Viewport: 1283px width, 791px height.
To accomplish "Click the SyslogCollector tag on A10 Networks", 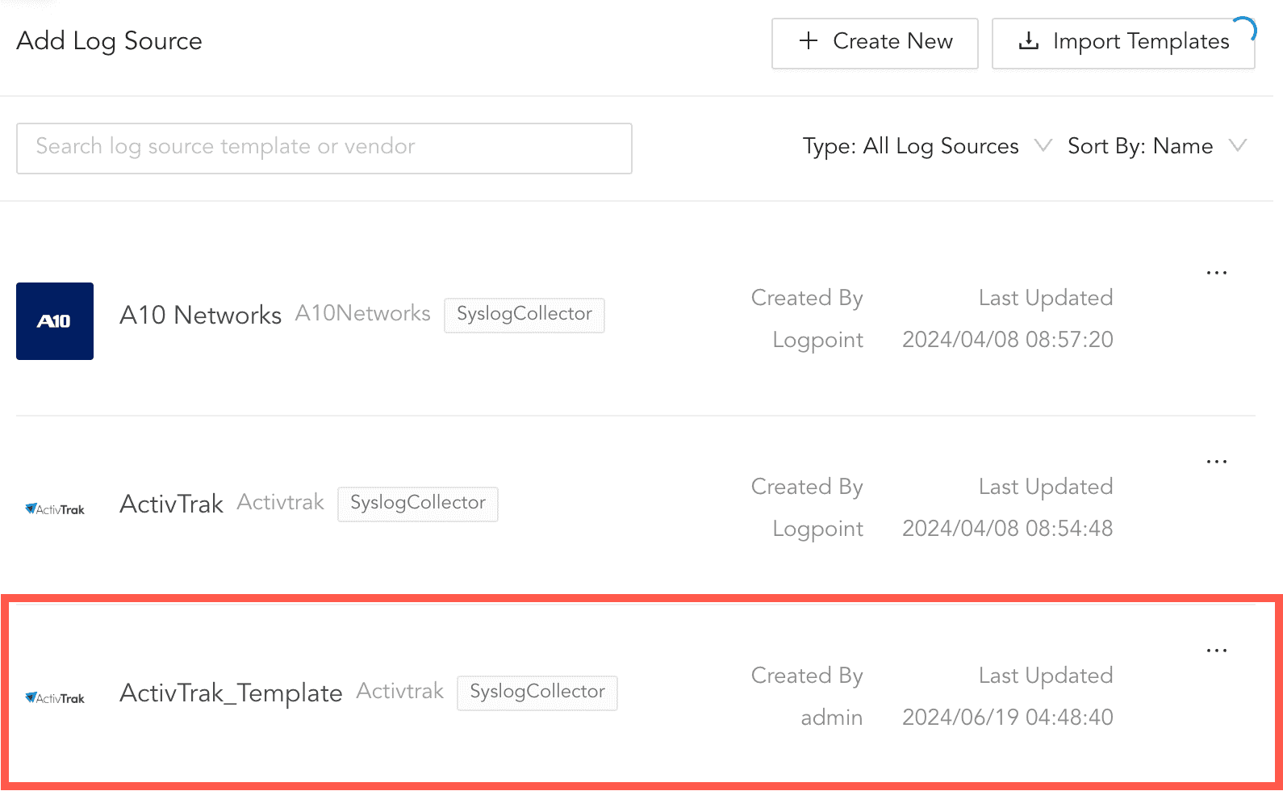I will click(524, 314).
